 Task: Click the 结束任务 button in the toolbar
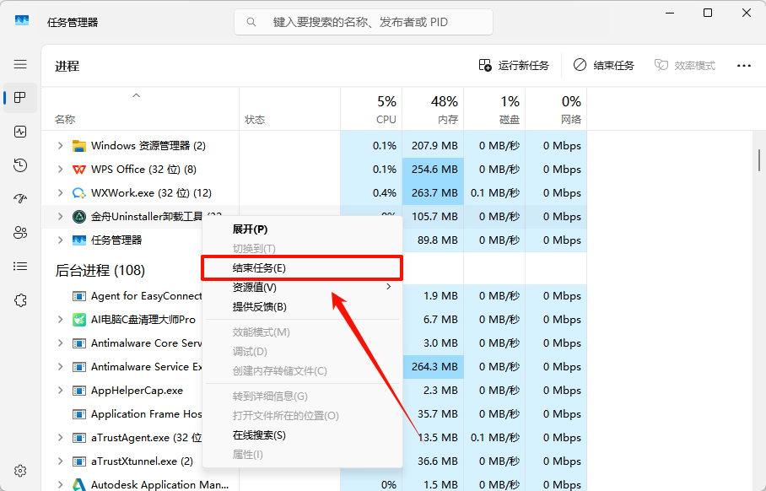604,64
